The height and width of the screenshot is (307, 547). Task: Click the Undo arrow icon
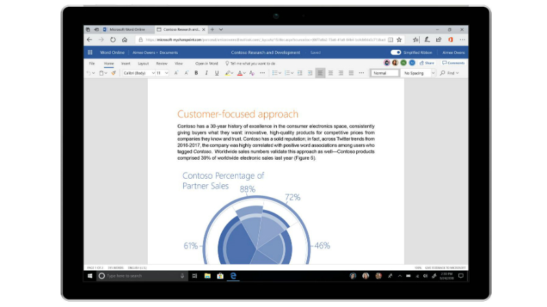(89, 73)
